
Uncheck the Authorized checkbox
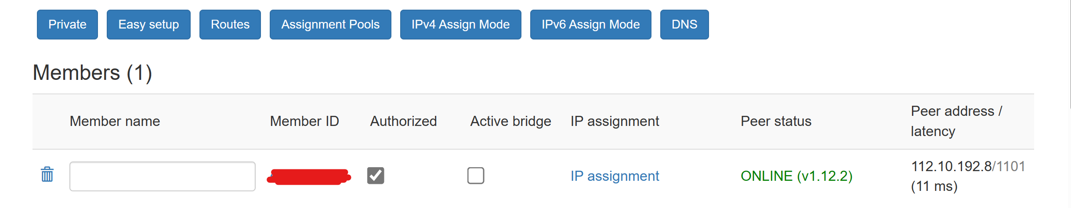pyautogui.click(x=376, y=176)
